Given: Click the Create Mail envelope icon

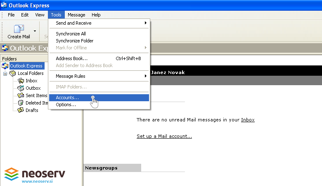Looking at the screenshot, I should (19, 29).
